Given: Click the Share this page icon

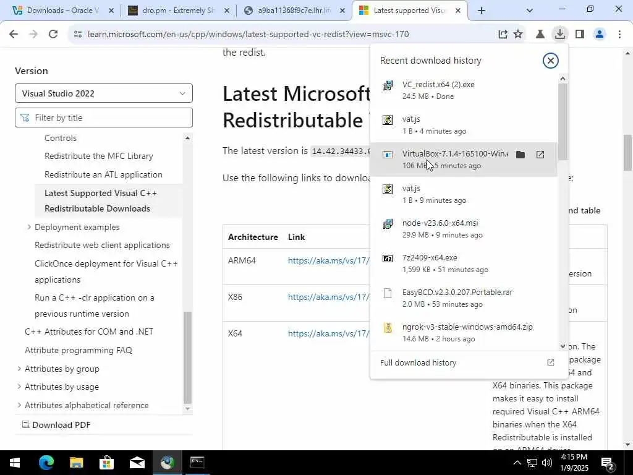Looking at the screenshot, I should (x=503, y=35).
